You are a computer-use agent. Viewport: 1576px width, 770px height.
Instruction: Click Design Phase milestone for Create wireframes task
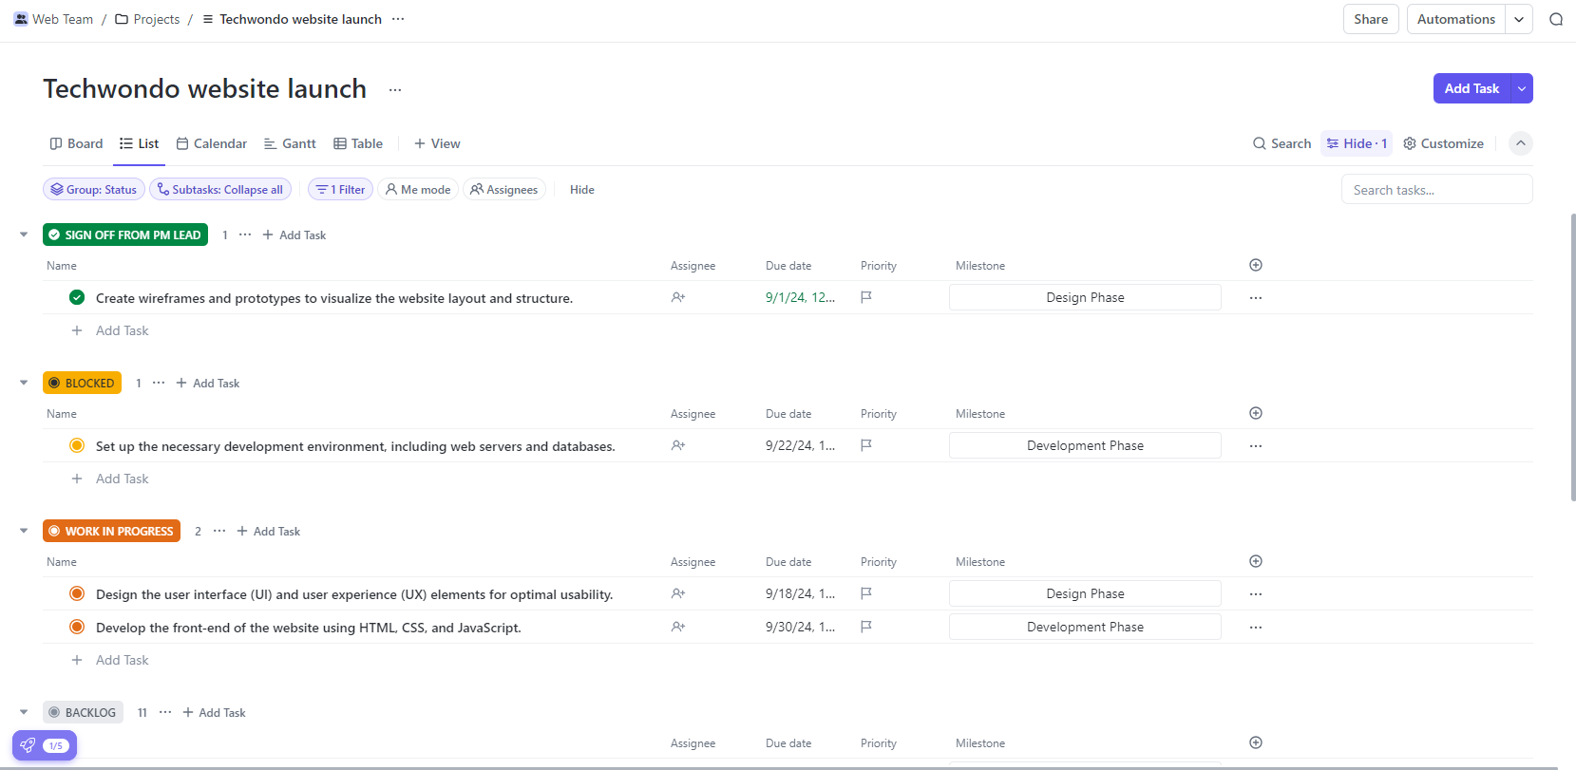(1085, 297)
